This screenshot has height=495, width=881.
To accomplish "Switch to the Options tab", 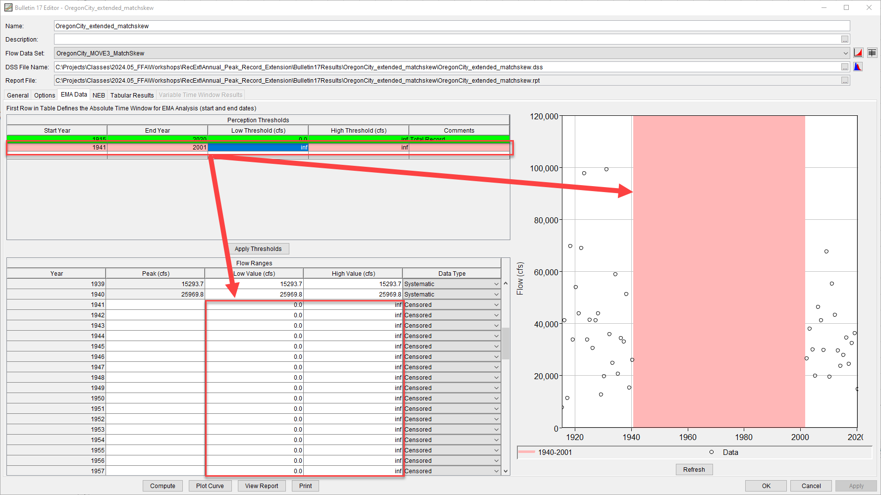I will pyautogui.click(x=45, y=96).
